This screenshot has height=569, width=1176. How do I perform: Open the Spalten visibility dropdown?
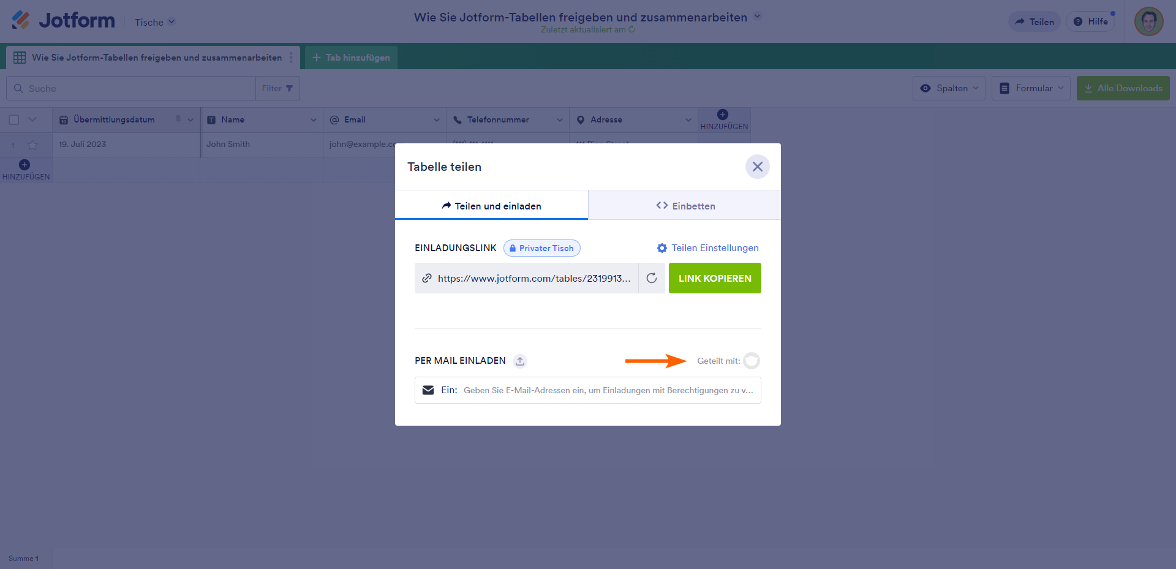(x=949, y=88)
